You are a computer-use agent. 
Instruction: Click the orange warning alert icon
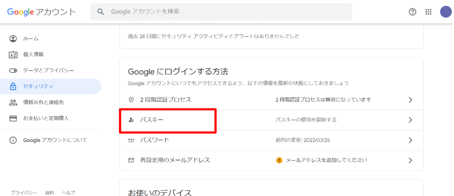click(x=279, y=160)
